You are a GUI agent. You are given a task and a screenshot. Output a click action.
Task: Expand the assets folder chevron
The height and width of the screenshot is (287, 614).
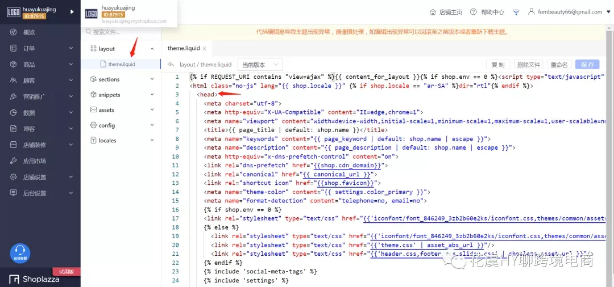(152, 109)
